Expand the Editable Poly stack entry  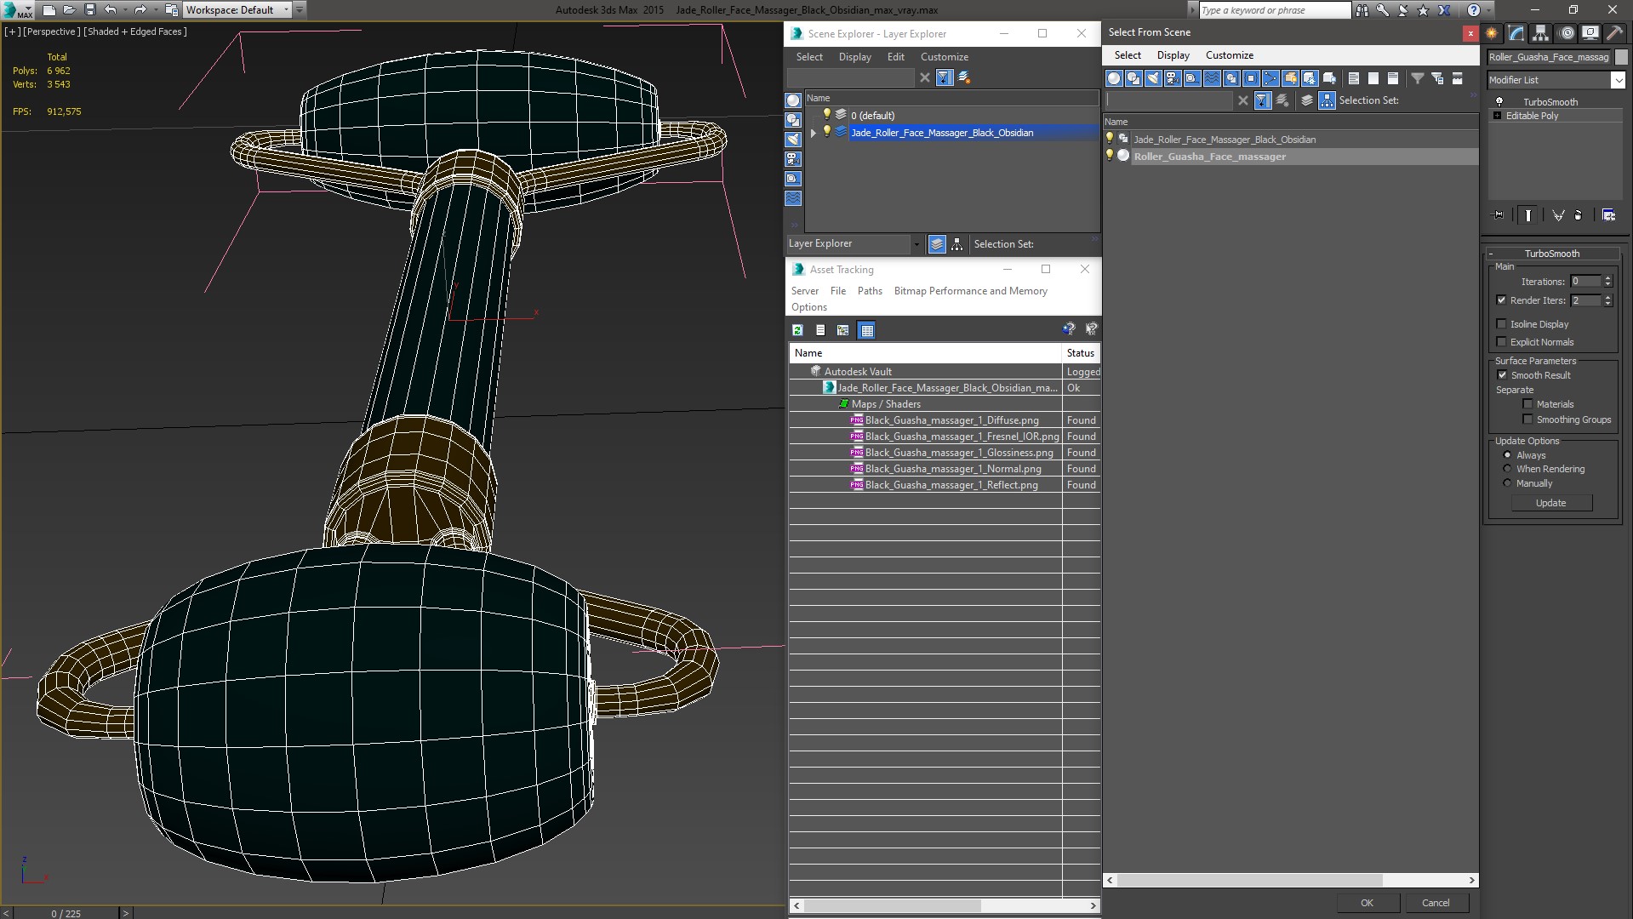1497,116
